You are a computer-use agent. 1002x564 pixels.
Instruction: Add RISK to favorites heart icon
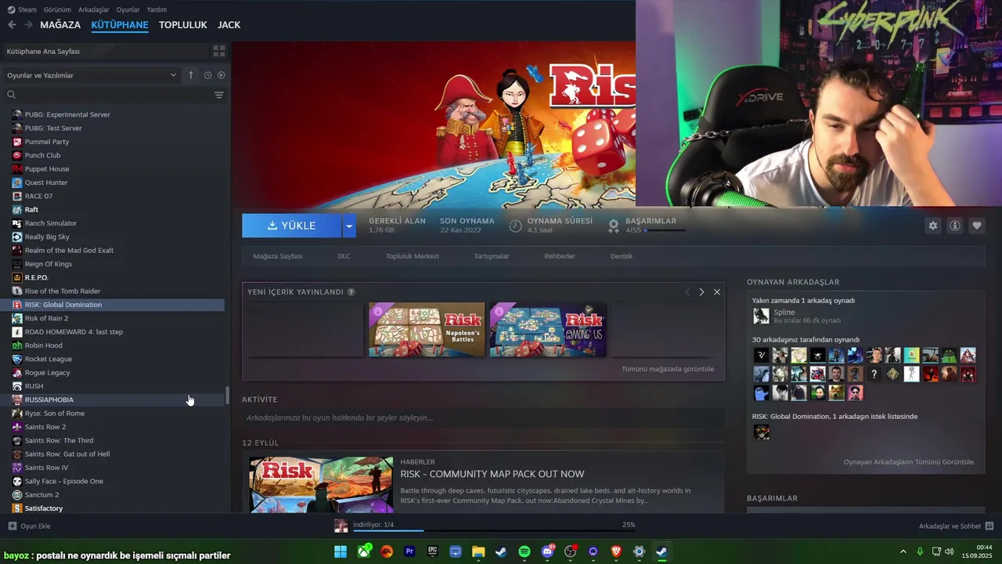point(977,226)
